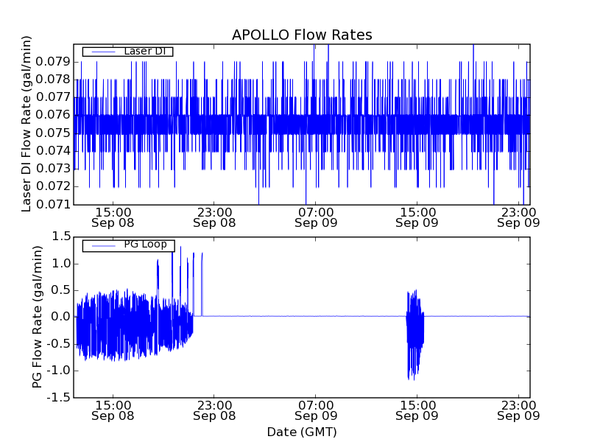The width and height of the screenshot is (589, 442).
Task: Select the Laser DI legend box
Action: 127,52
